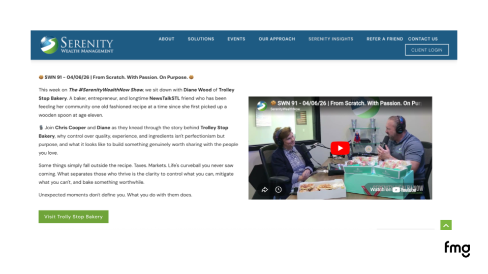Open the Solutions menu
The image size is (488, 274).
click(x=201, y=39)
